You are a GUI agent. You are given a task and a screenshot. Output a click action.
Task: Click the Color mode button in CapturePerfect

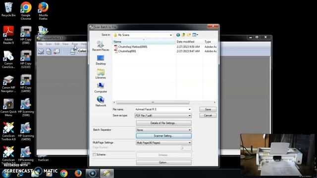click(x=82, y=51)
